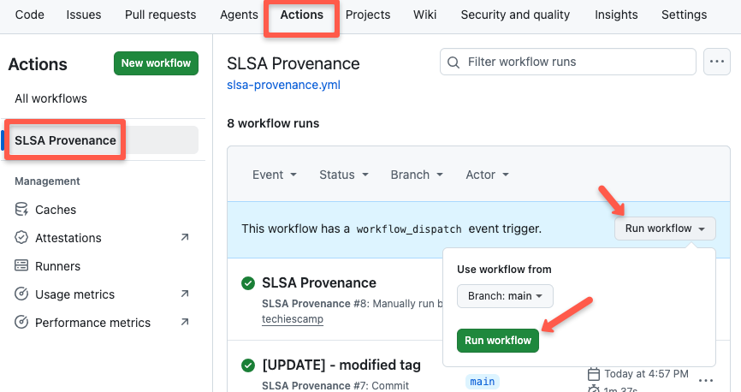Open SLSA Provenance run #8
The image size is (741, 392).
tap(319, 282)
